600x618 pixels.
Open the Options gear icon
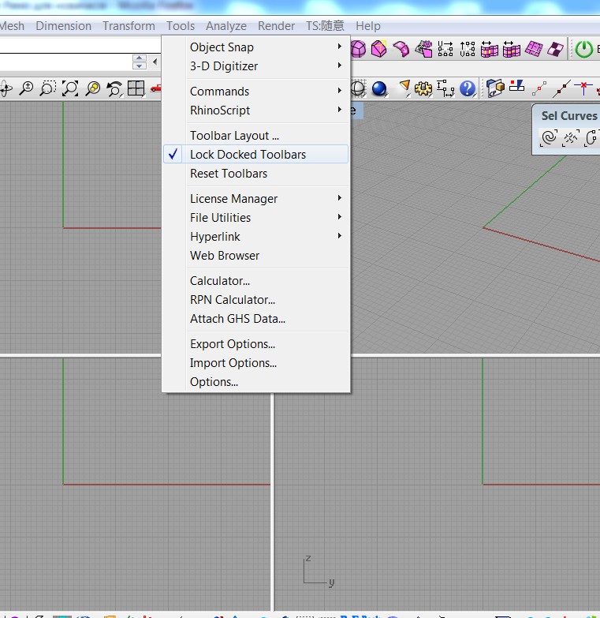423,88
